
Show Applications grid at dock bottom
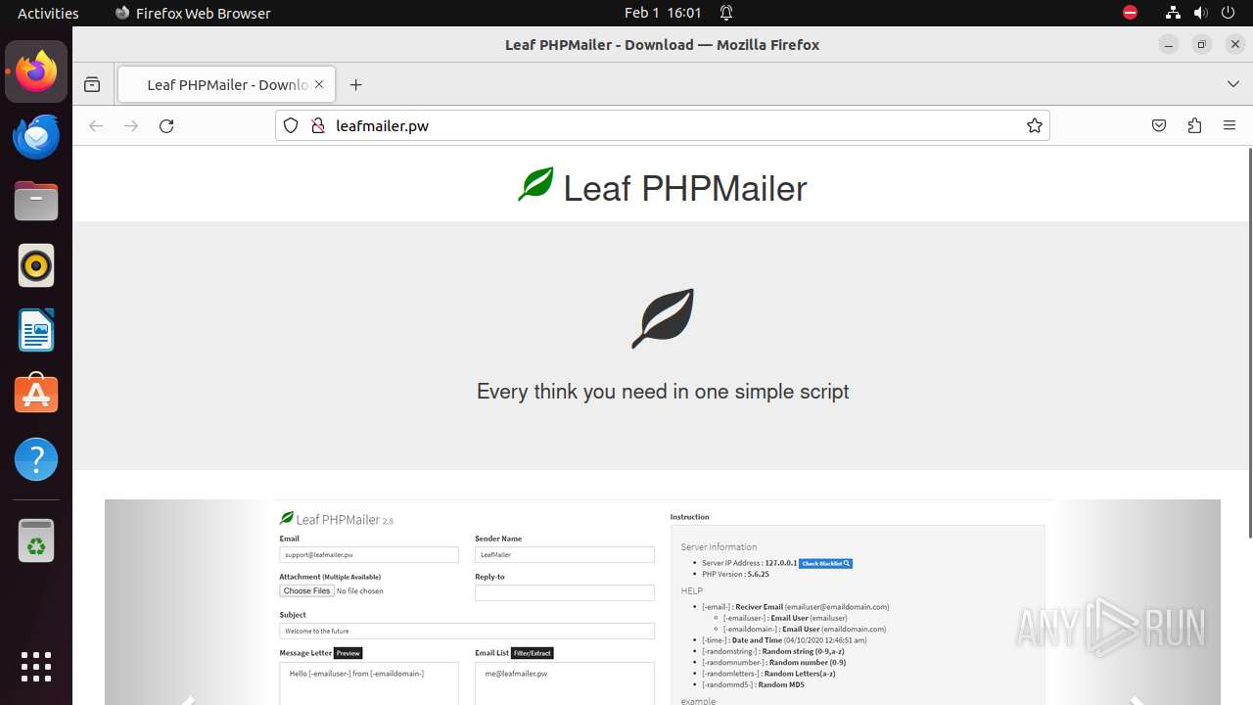[x=36, y=667]
